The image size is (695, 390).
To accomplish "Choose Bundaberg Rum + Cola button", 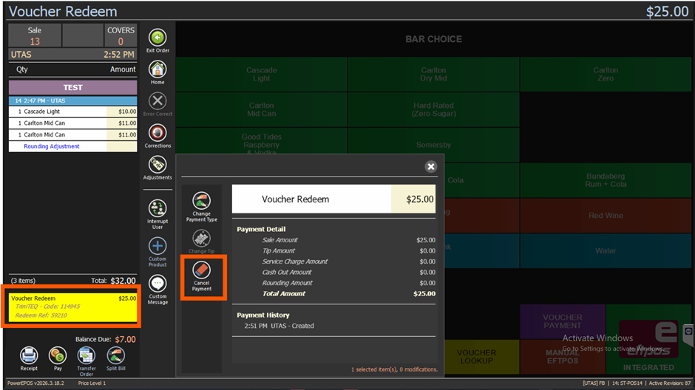I will tap(606, 180).
